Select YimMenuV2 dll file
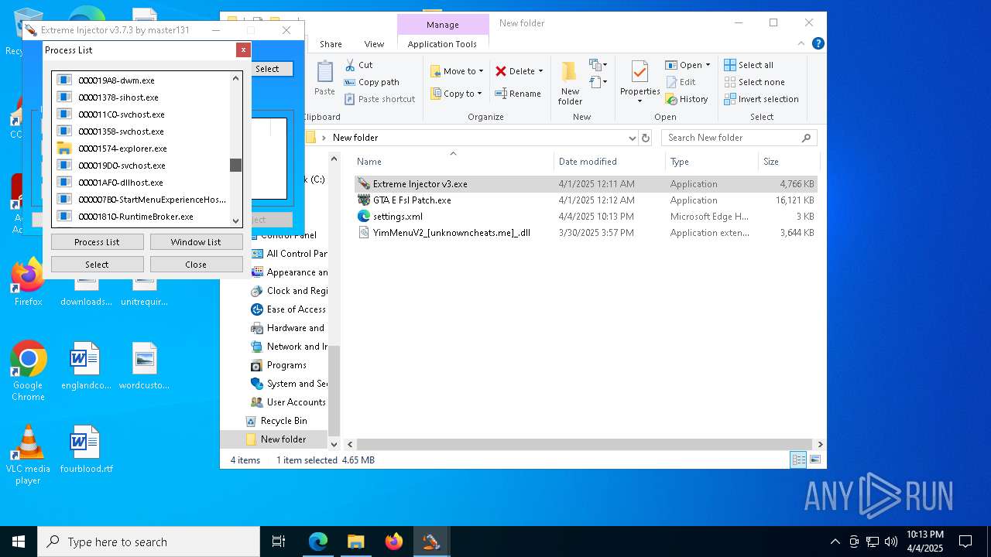Image resolution: width=991 pixels, height=557 pixels. [x=585, y=233]
